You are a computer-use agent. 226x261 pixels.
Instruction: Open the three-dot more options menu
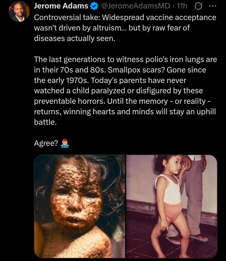(212, 6)
